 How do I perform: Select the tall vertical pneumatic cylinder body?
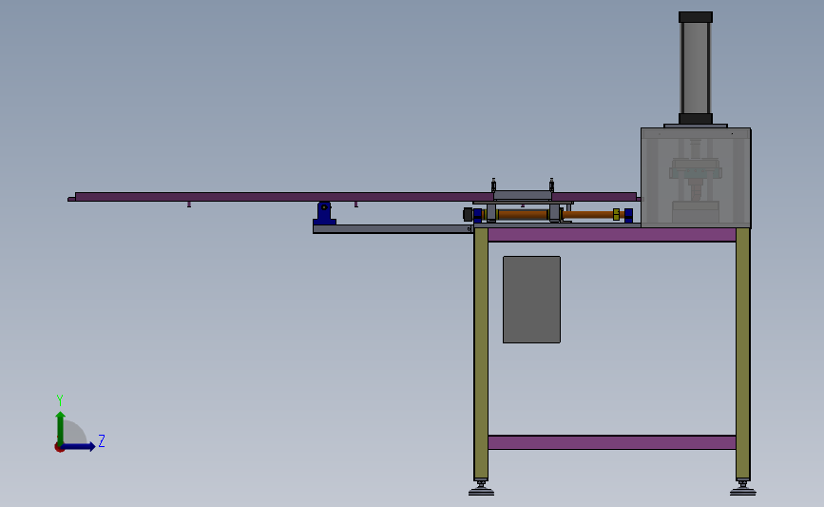696,68
